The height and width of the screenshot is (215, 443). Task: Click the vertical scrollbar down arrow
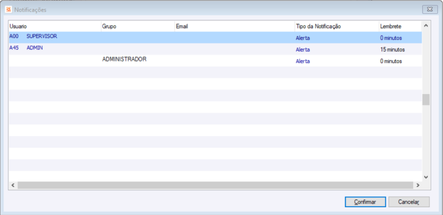426,177
